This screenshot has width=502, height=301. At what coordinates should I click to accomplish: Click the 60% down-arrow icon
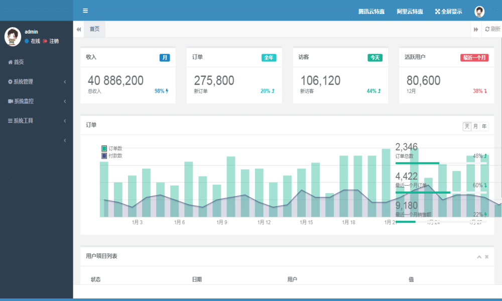485,186
